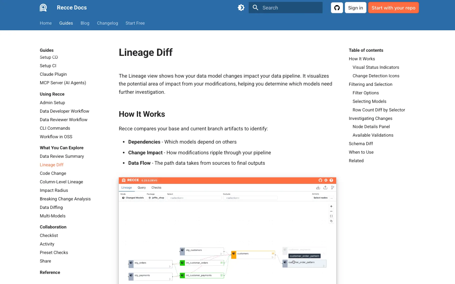Select the Guides tab in top navigation
Screen dimensions: 455x284
point(66,23)
